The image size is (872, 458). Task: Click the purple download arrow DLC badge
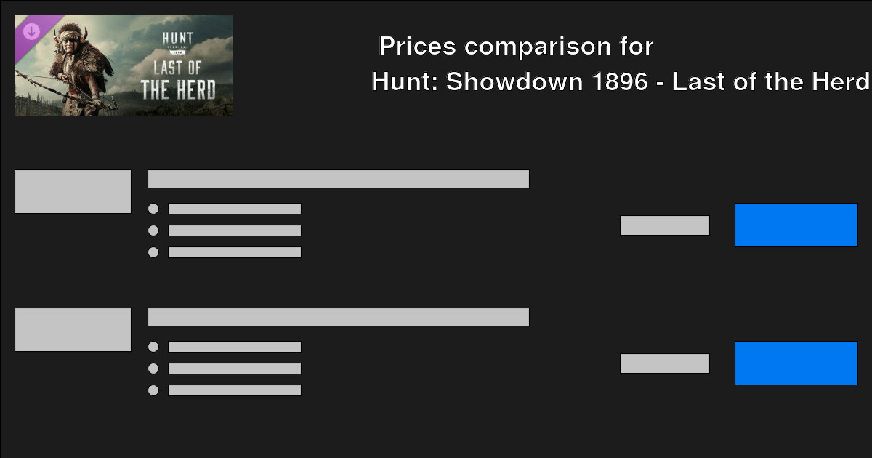(29, 31)
